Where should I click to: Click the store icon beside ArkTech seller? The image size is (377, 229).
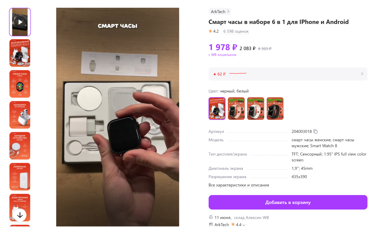(211, 225)
